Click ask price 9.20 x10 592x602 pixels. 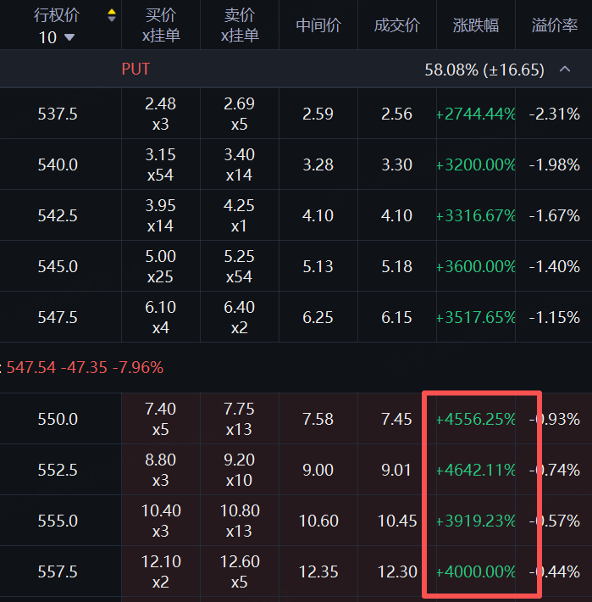239,470
